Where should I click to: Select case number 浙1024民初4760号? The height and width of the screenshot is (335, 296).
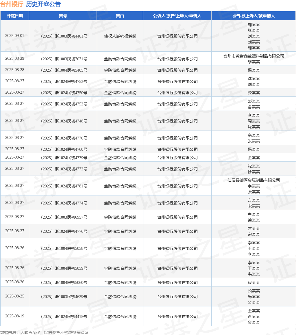(x=64, y=149)
